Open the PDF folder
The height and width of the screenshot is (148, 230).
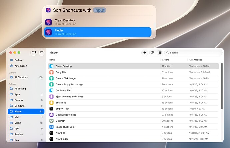[x=26, y=129]
